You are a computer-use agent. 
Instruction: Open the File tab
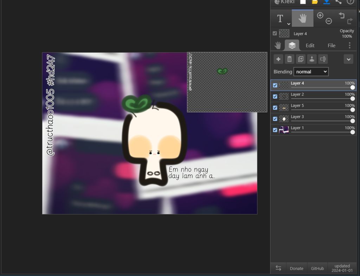coord(331,45)
